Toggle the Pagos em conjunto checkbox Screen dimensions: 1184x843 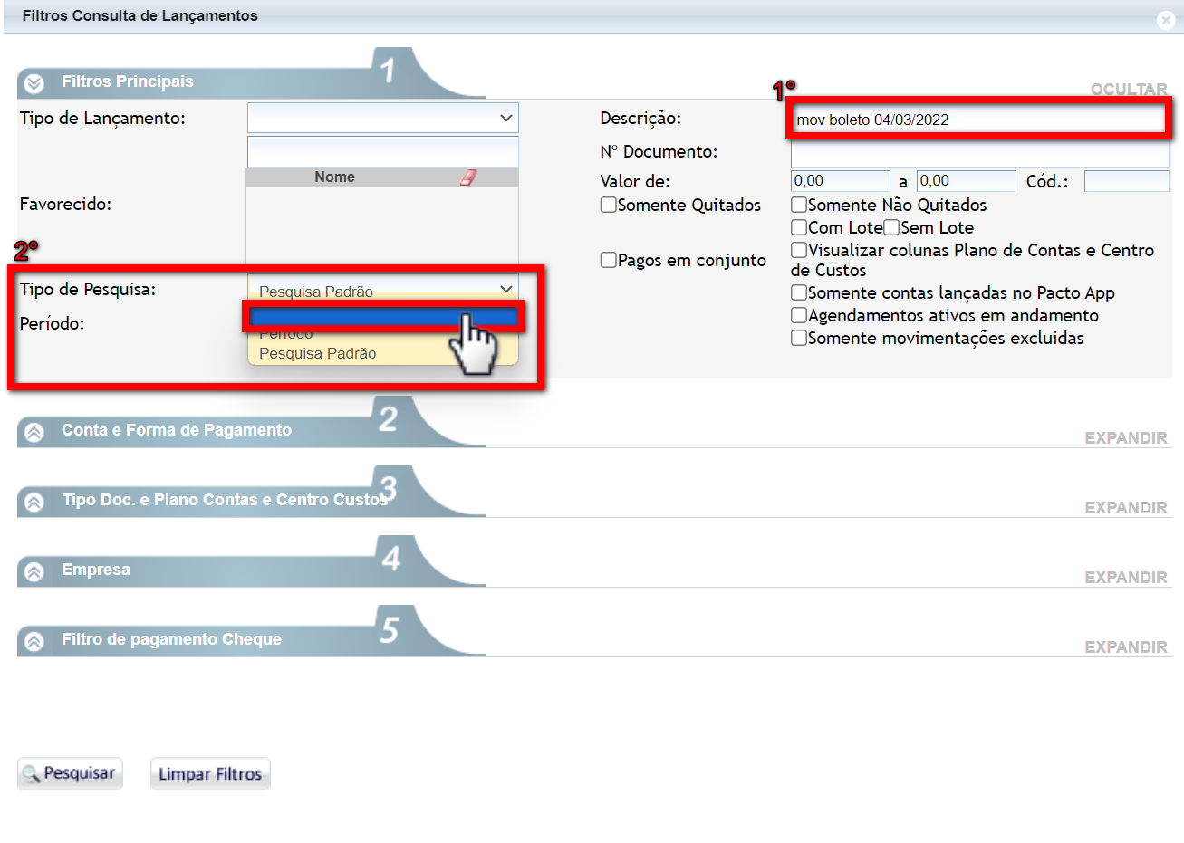tap(609, 260)
